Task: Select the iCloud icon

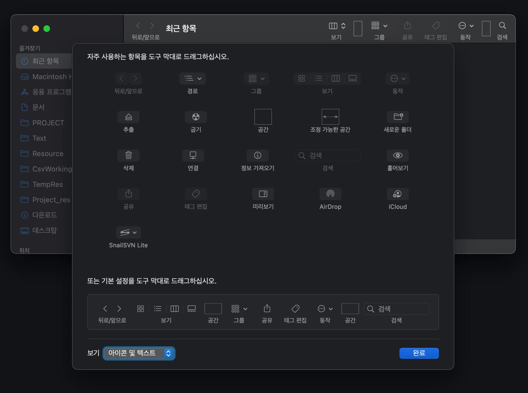Action: [x=398, y=194]
